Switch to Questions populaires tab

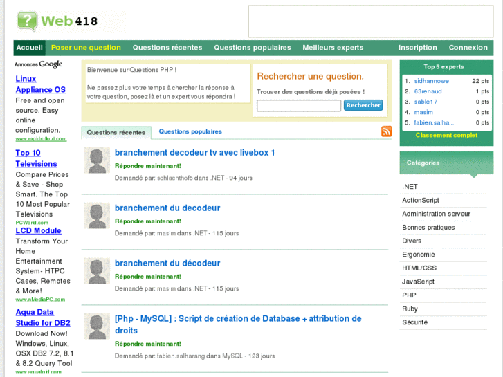(190, 131)
